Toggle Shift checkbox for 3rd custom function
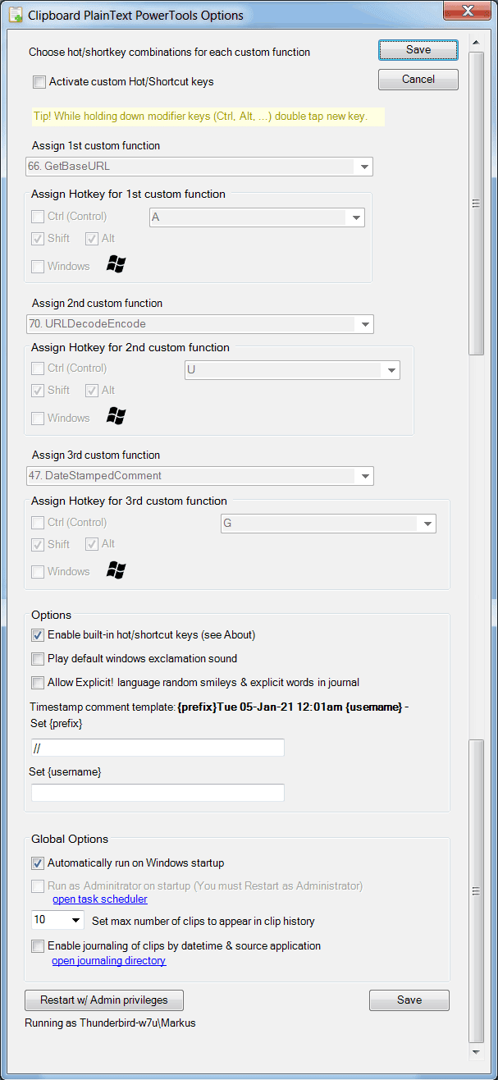This screenshot has height=1080, width=498. [x=38, y=544]
